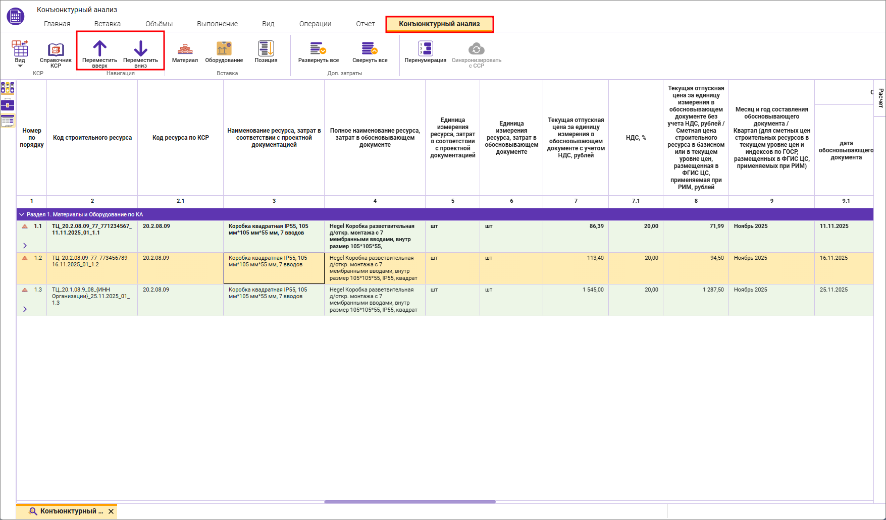Click the horizontal scrollbar below the table
The width and height of the screenshot is (886, 520).
[409, 502]
